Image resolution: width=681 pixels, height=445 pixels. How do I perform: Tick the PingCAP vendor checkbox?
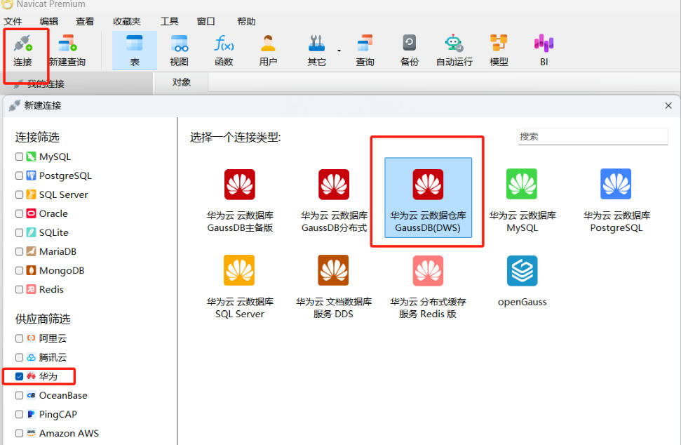click(x=19, y=414)
